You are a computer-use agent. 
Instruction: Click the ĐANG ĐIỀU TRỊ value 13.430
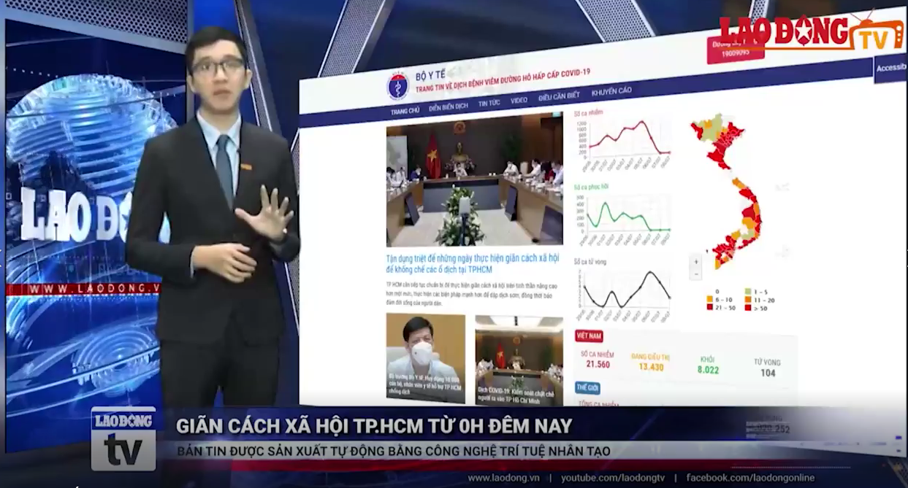coord(651,367)
